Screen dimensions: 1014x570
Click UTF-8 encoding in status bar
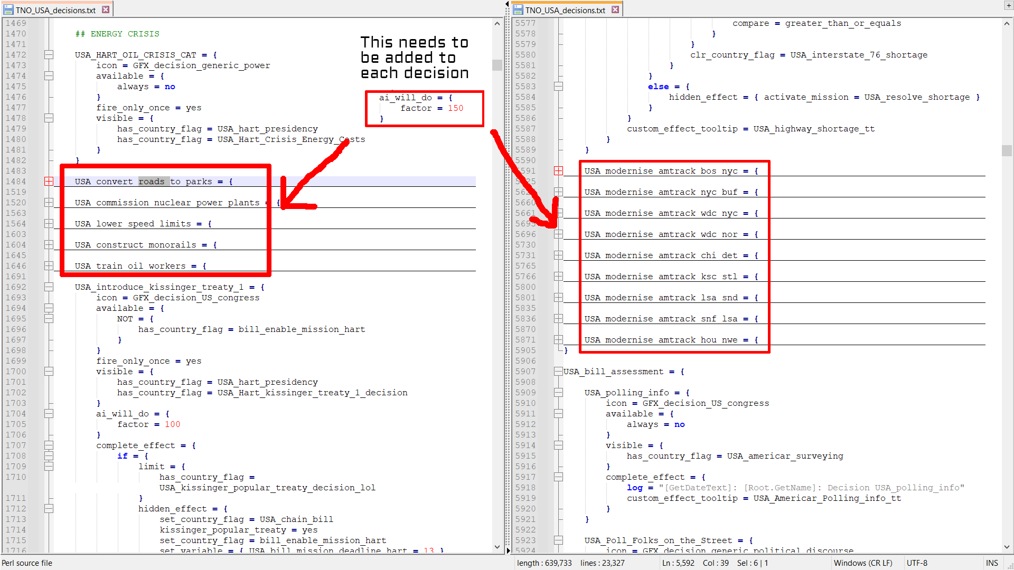(x=917, y=563)
